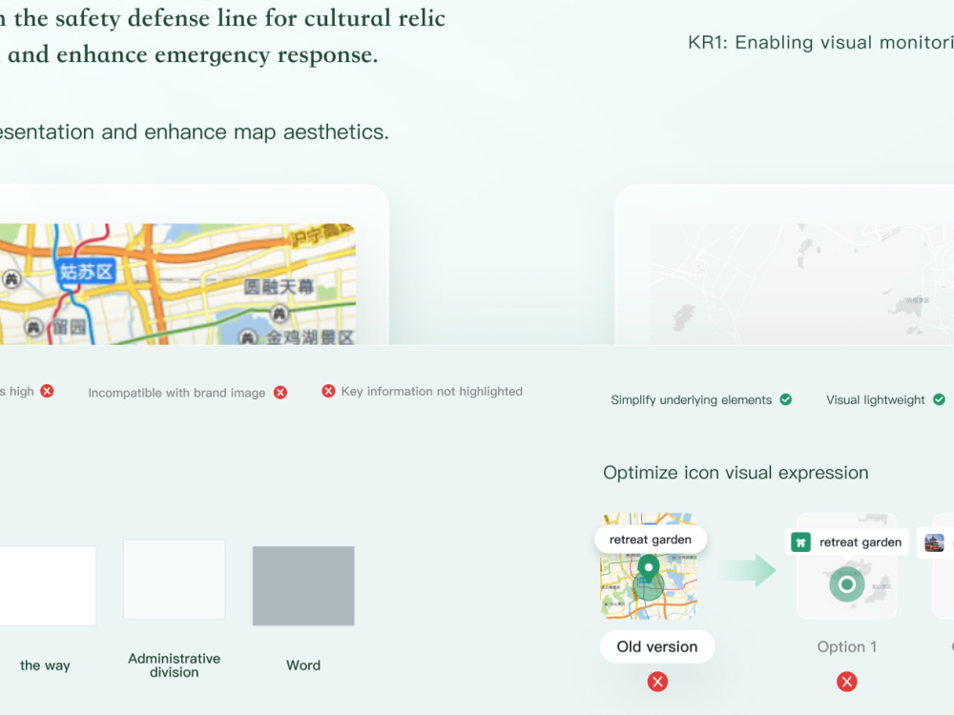Viewport: 954px width, 715px height.
Task: Click the Option 1 label
Action: point(847,646)
